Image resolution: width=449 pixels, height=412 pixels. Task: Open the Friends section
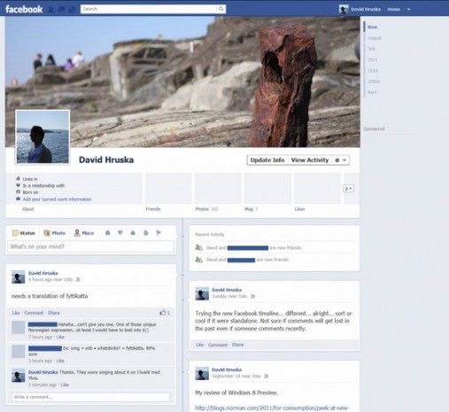click(153, 209)
